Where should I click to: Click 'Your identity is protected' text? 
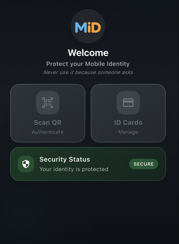pyautogui.click(x=74, y=169)
